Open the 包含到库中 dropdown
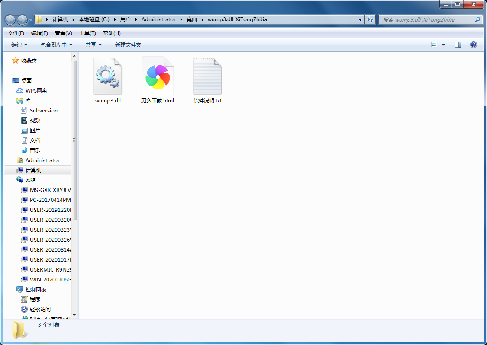 click(56, 45)
